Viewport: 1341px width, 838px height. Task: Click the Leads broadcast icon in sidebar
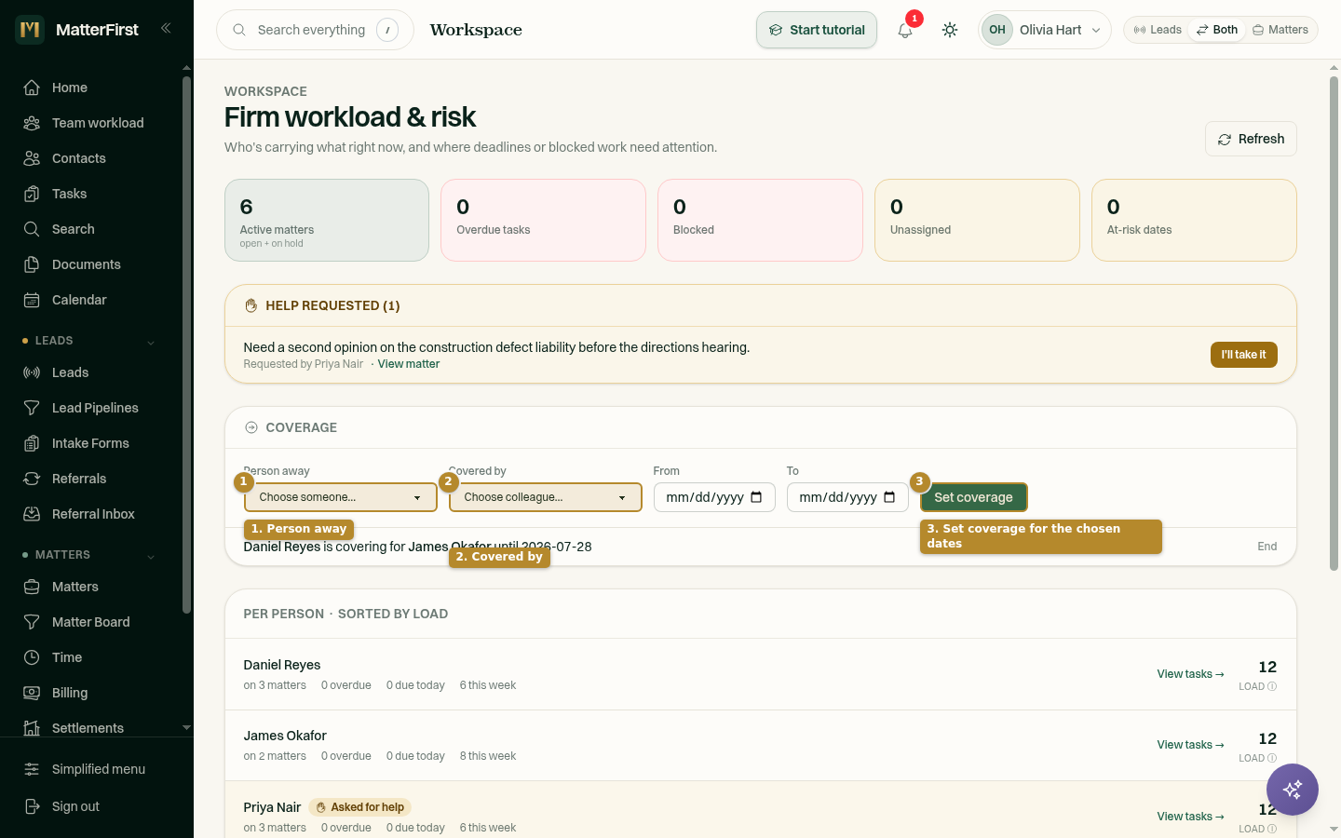[32, 372]
